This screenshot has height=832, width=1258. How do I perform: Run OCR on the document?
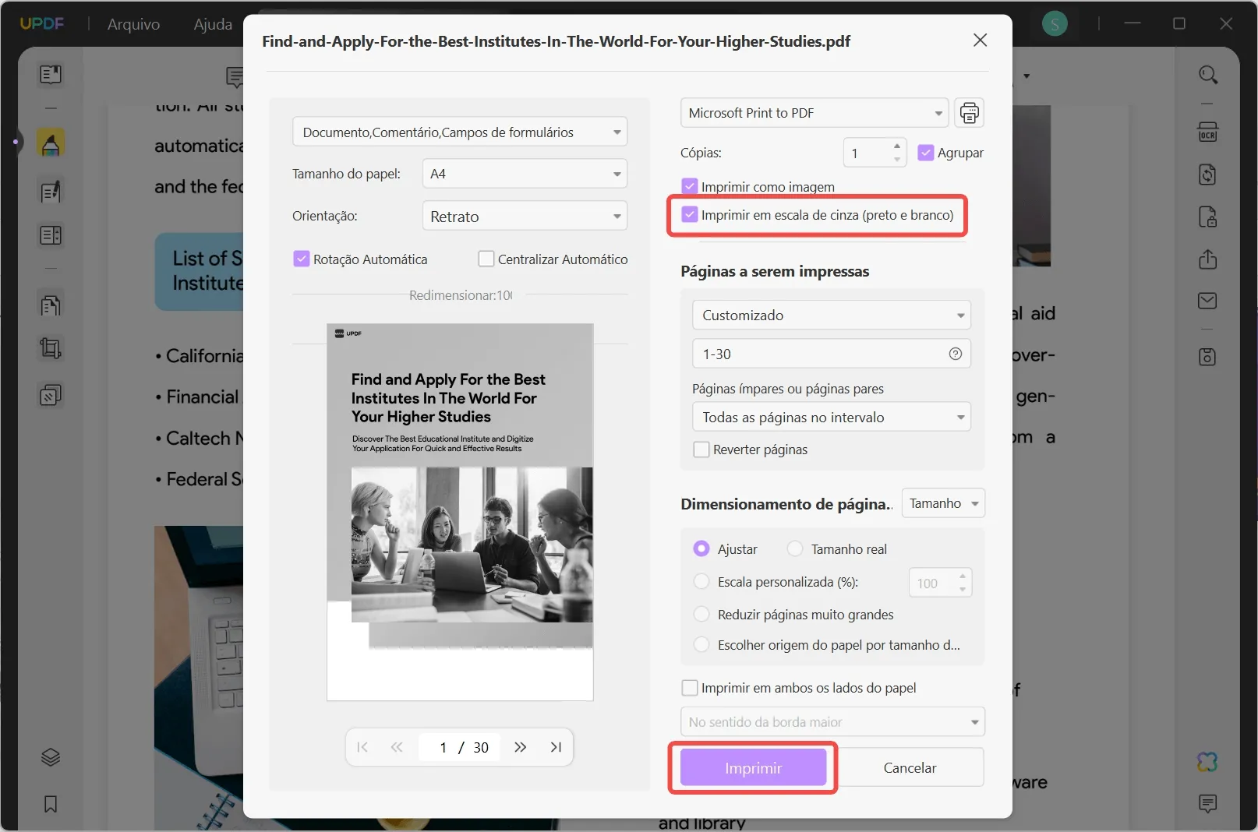pos(1208,132)
